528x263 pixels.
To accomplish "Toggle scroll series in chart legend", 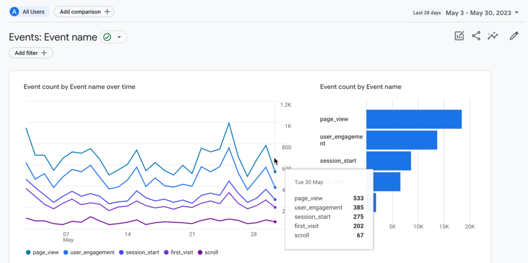I will click(207, 252).
